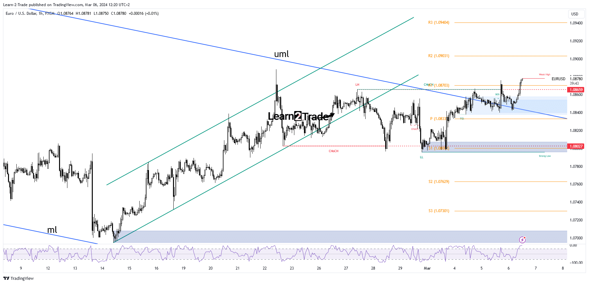Click the open value O1.08764
The width and height of the screenshot is (589, 284).
click(65, 13)
